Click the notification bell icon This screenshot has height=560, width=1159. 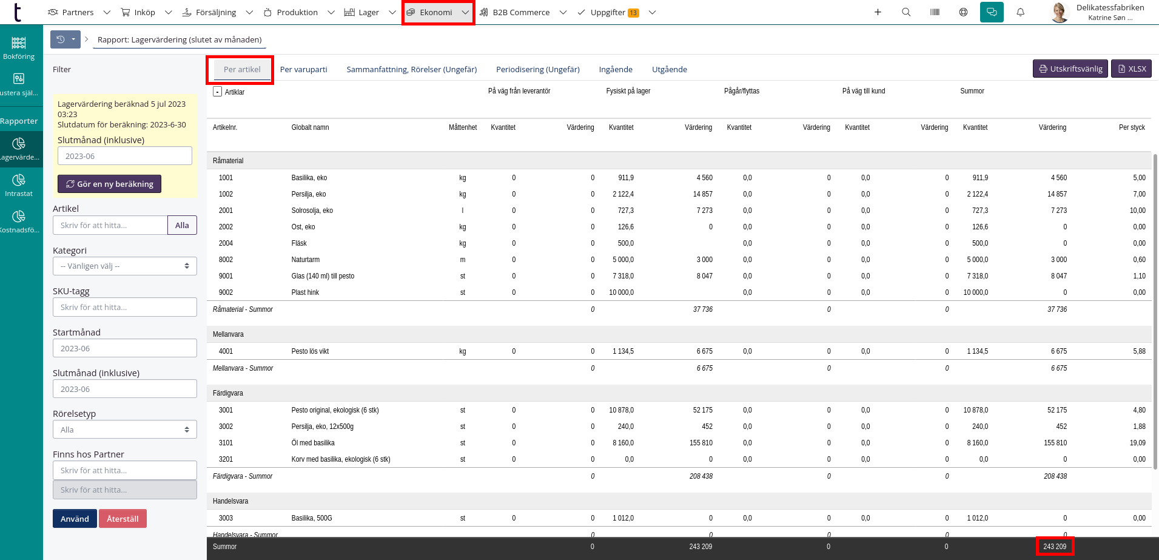[x=1021, y=12]
